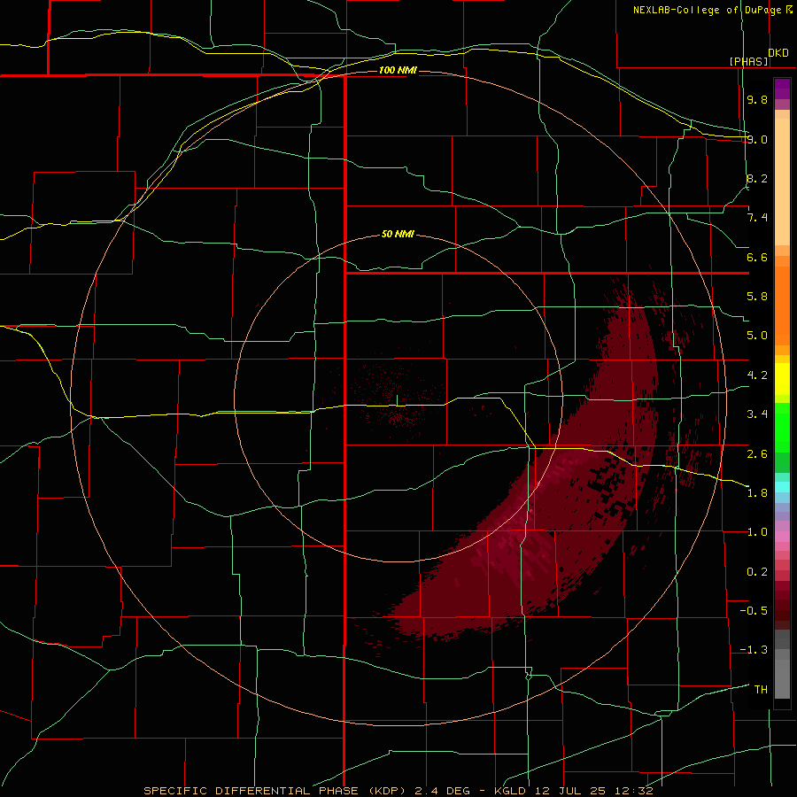The image size is (797, 797).
Task: Click the 1.0 scale value
Action: tap(757, 532)
